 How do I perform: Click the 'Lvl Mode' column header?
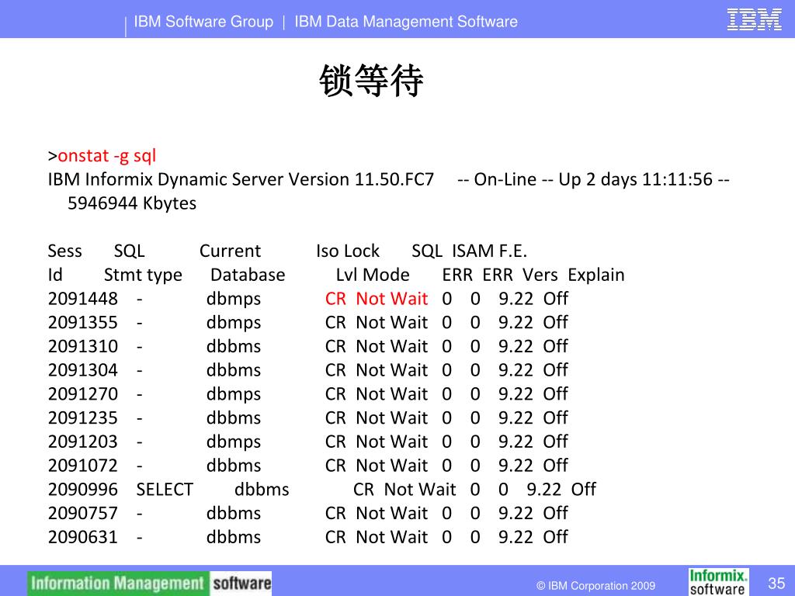pos(373,275)
